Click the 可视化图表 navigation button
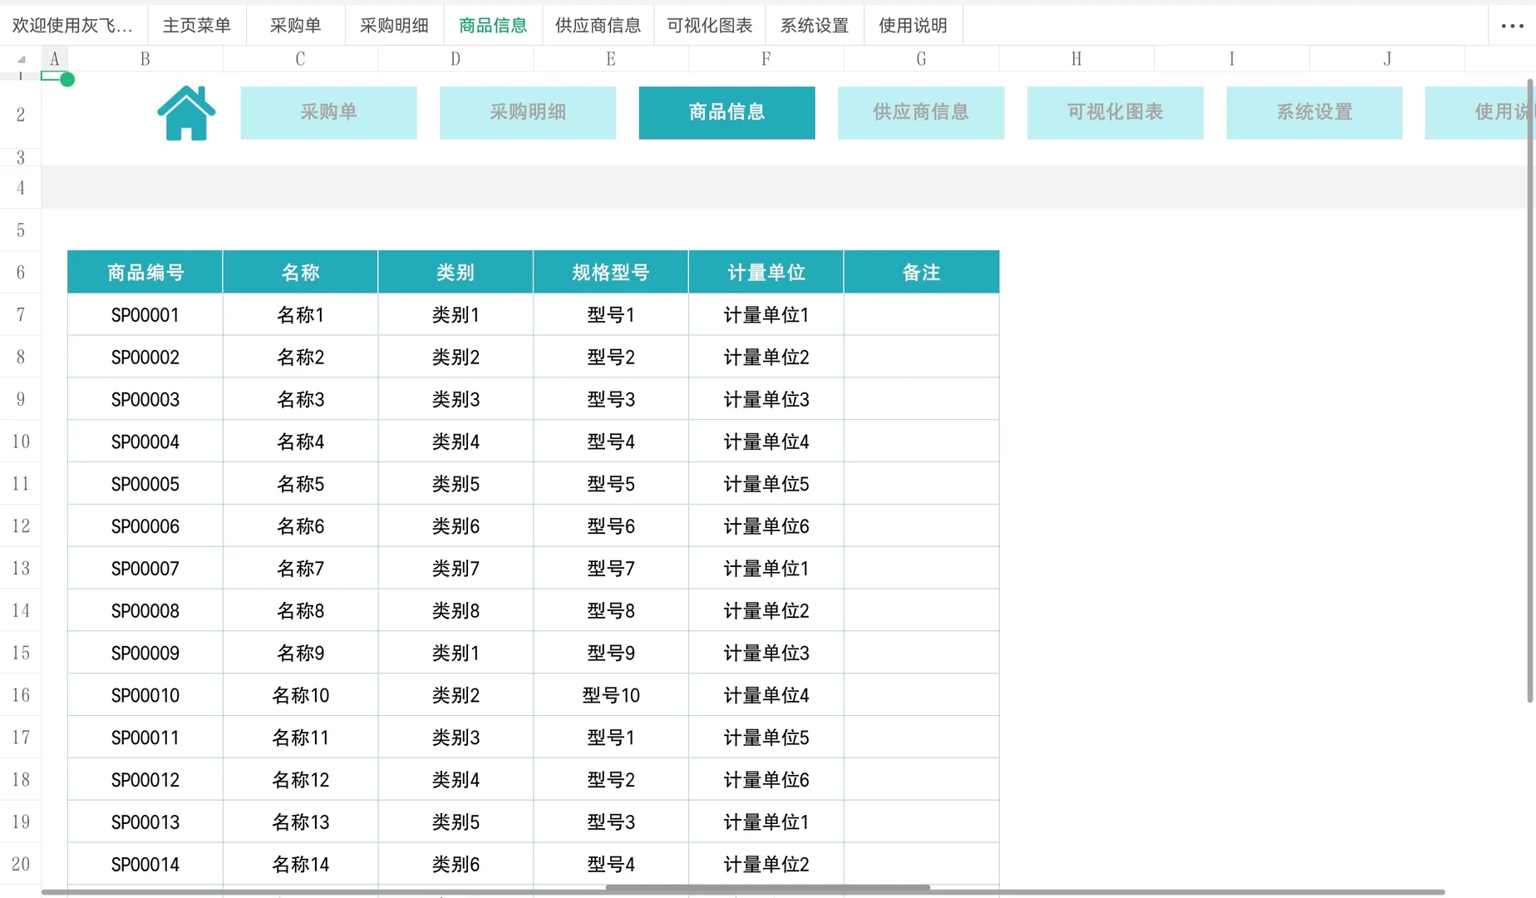1536x898 pixels. pyautogui.click(x=1115, y=112)
